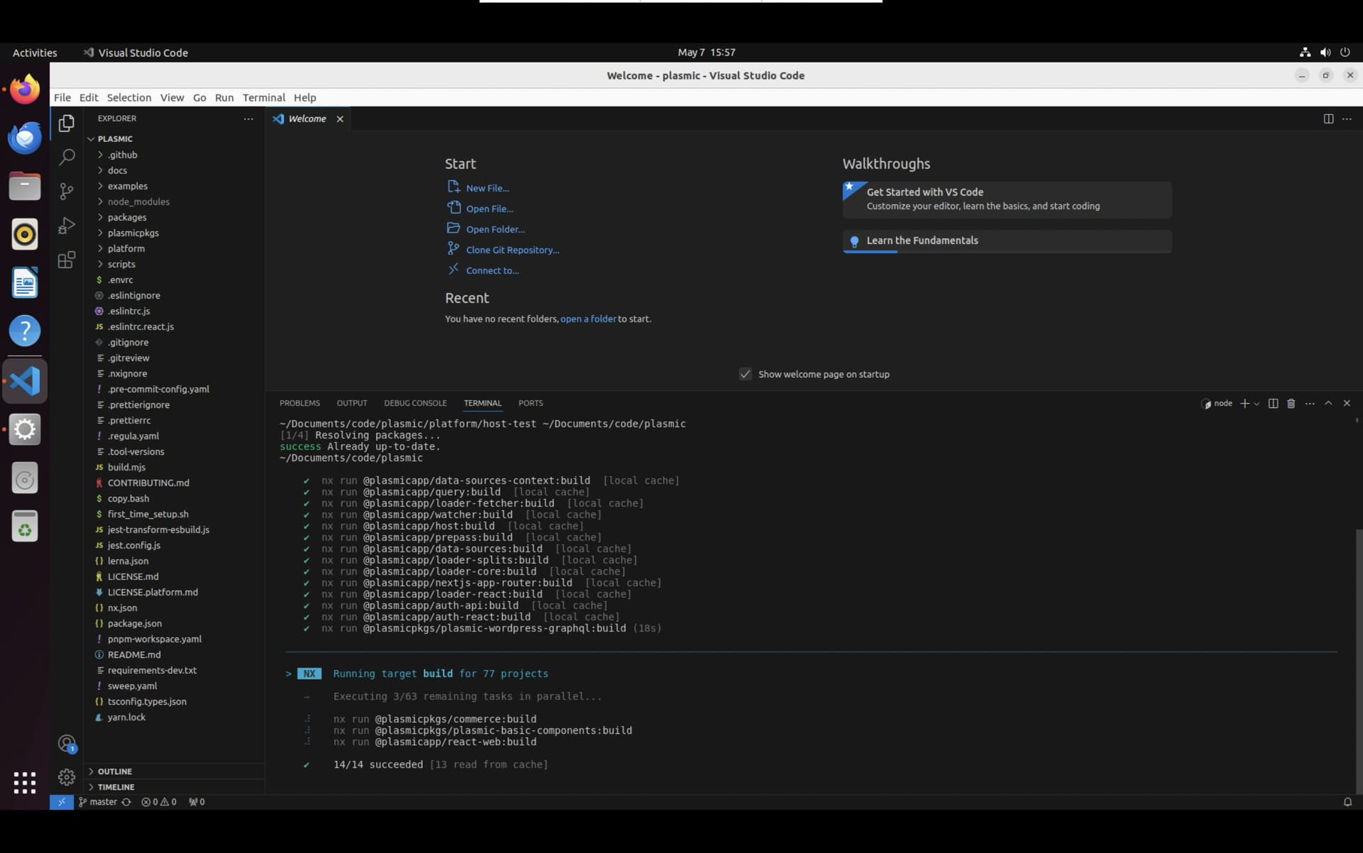1363x853 pixels.
Task: Expand the OUTLINE section
Action: (x=115, y=771)
